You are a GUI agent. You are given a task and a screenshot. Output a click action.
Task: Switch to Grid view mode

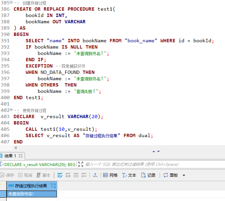pyautogui.click(x=110, y=175)
